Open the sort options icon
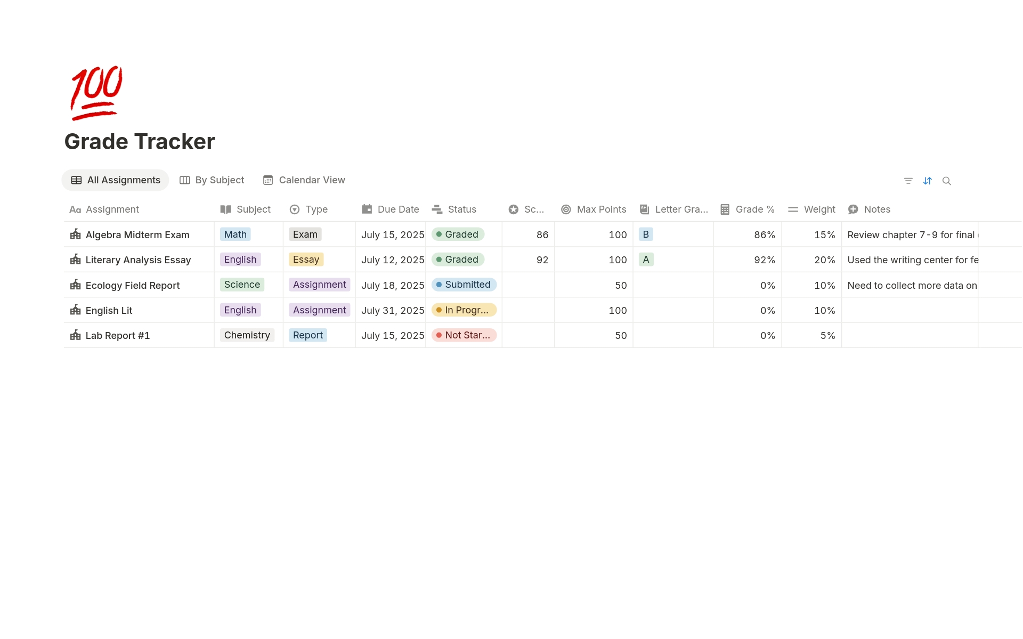Screen dimensions: 1023x639 pyautogui.click(x=927, y=181)
